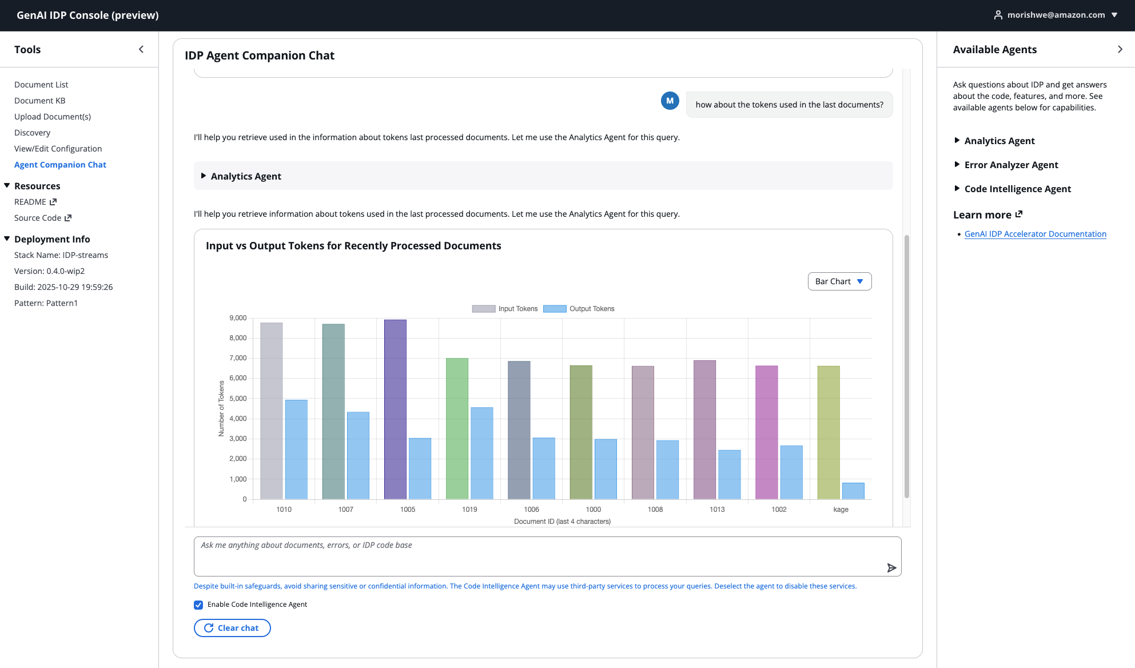Toggle Enable Code Intelligence Agent checkbox

pyautogui.click(x=198, y=605)
